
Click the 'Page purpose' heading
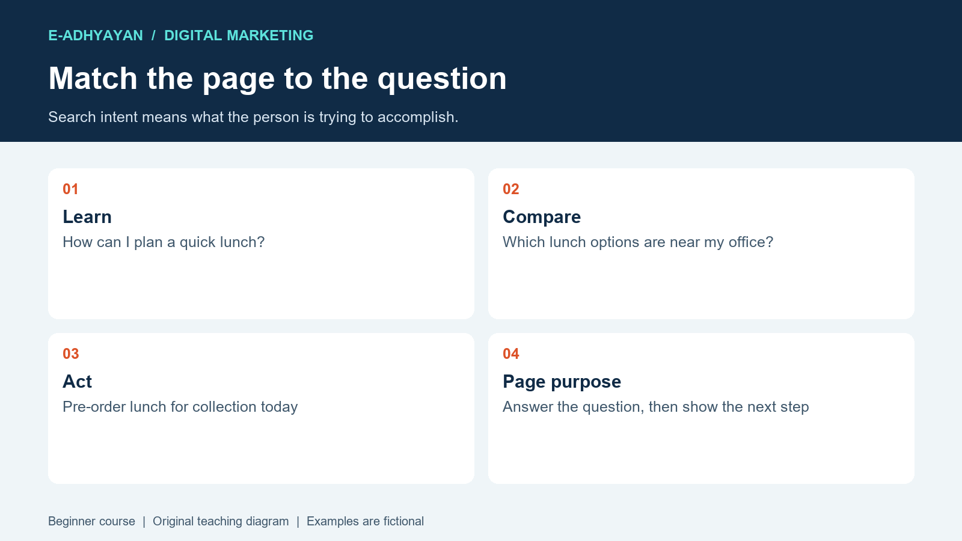coord(562,382)
